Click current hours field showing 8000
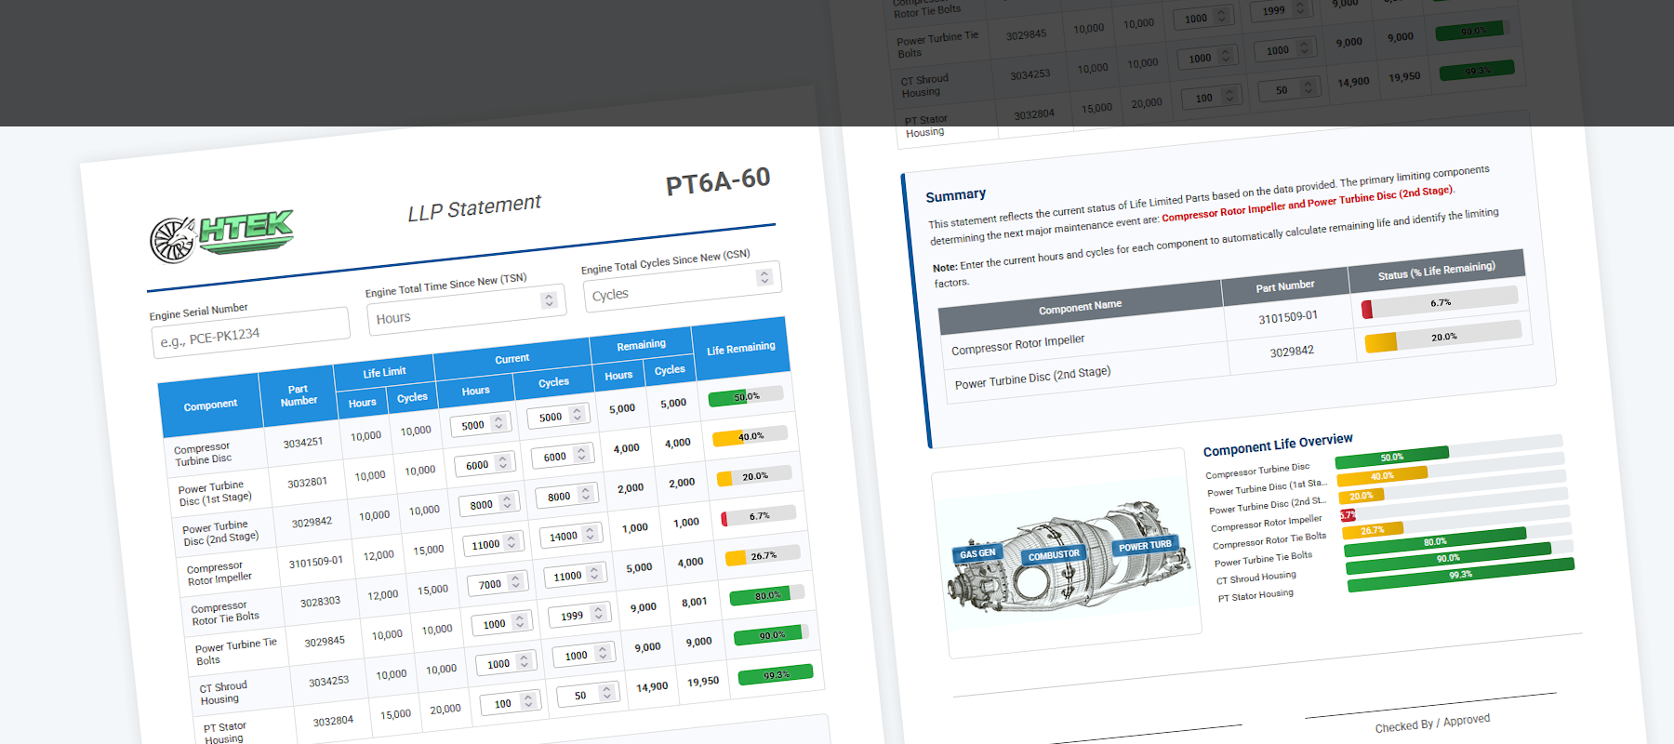 481,505
